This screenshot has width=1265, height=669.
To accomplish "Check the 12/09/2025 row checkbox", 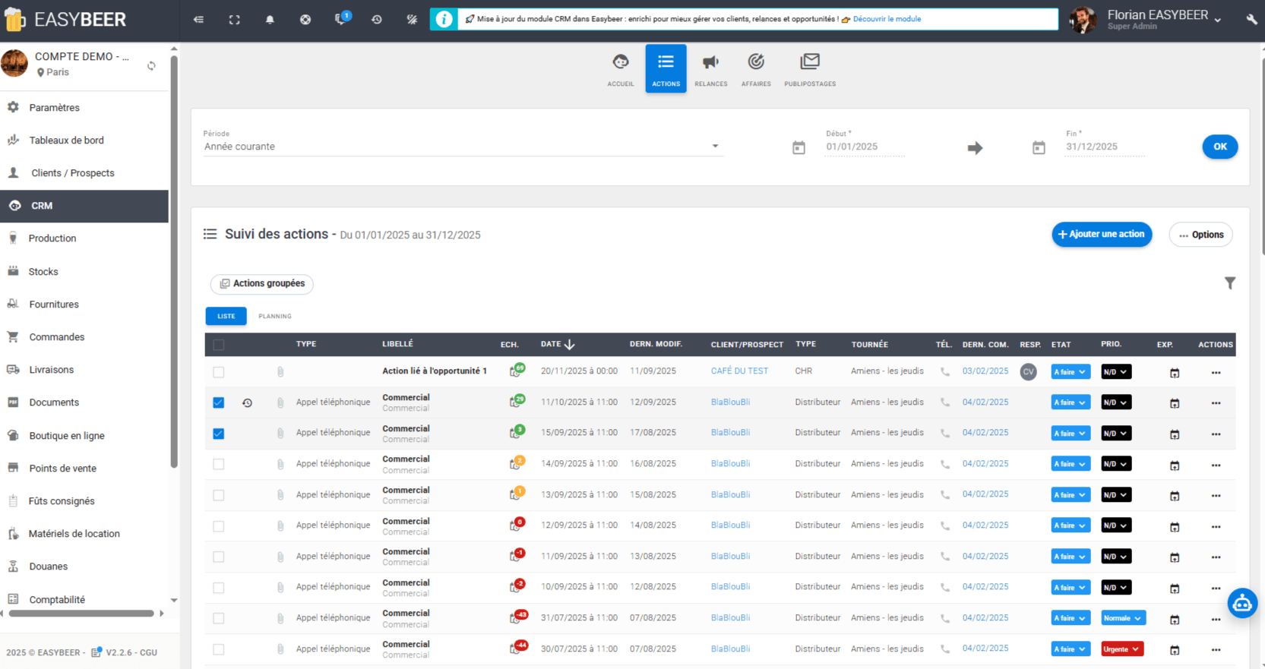I will click(219, 526).
